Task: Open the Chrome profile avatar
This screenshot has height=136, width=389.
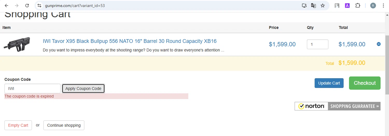Action: 373,5
